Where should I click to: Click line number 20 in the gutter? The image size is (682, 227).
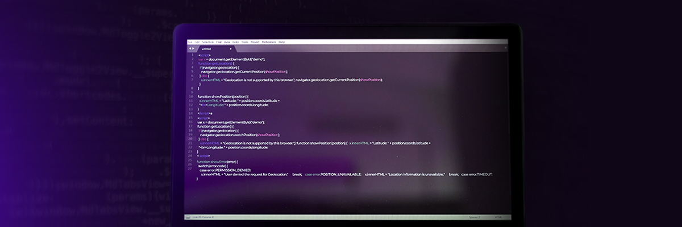190,138
